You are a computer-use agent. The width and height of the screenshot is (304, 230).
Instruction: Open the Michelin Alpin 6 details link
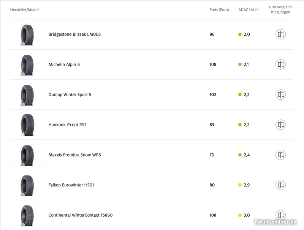click(64, 64)
